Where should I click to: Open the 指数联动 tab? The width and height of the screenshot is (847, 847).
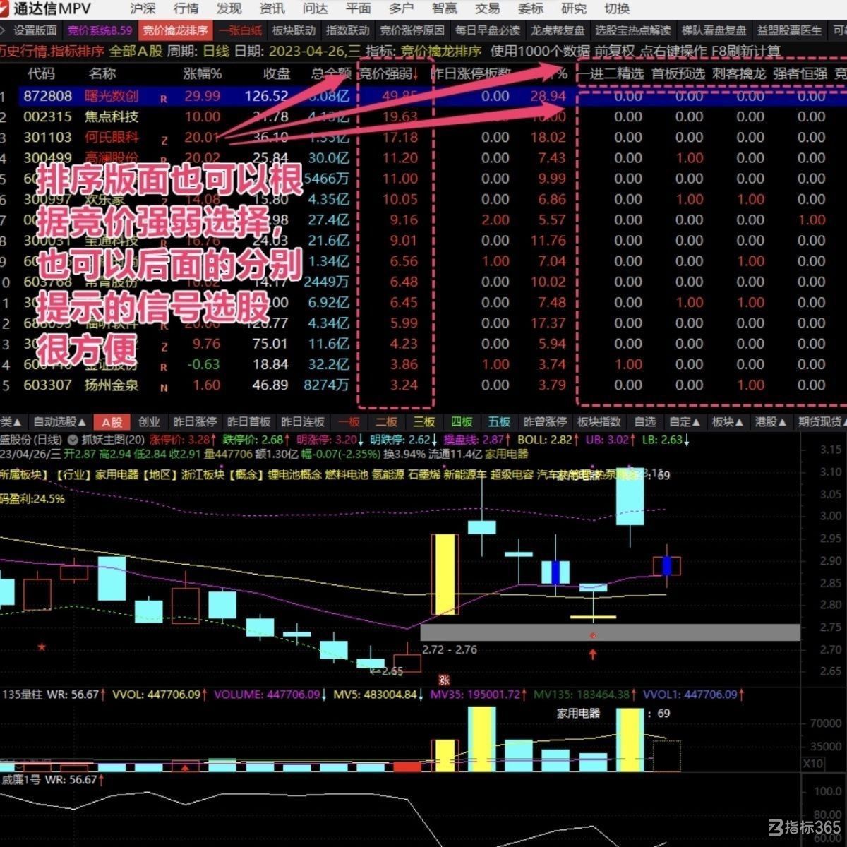point(347,30)
